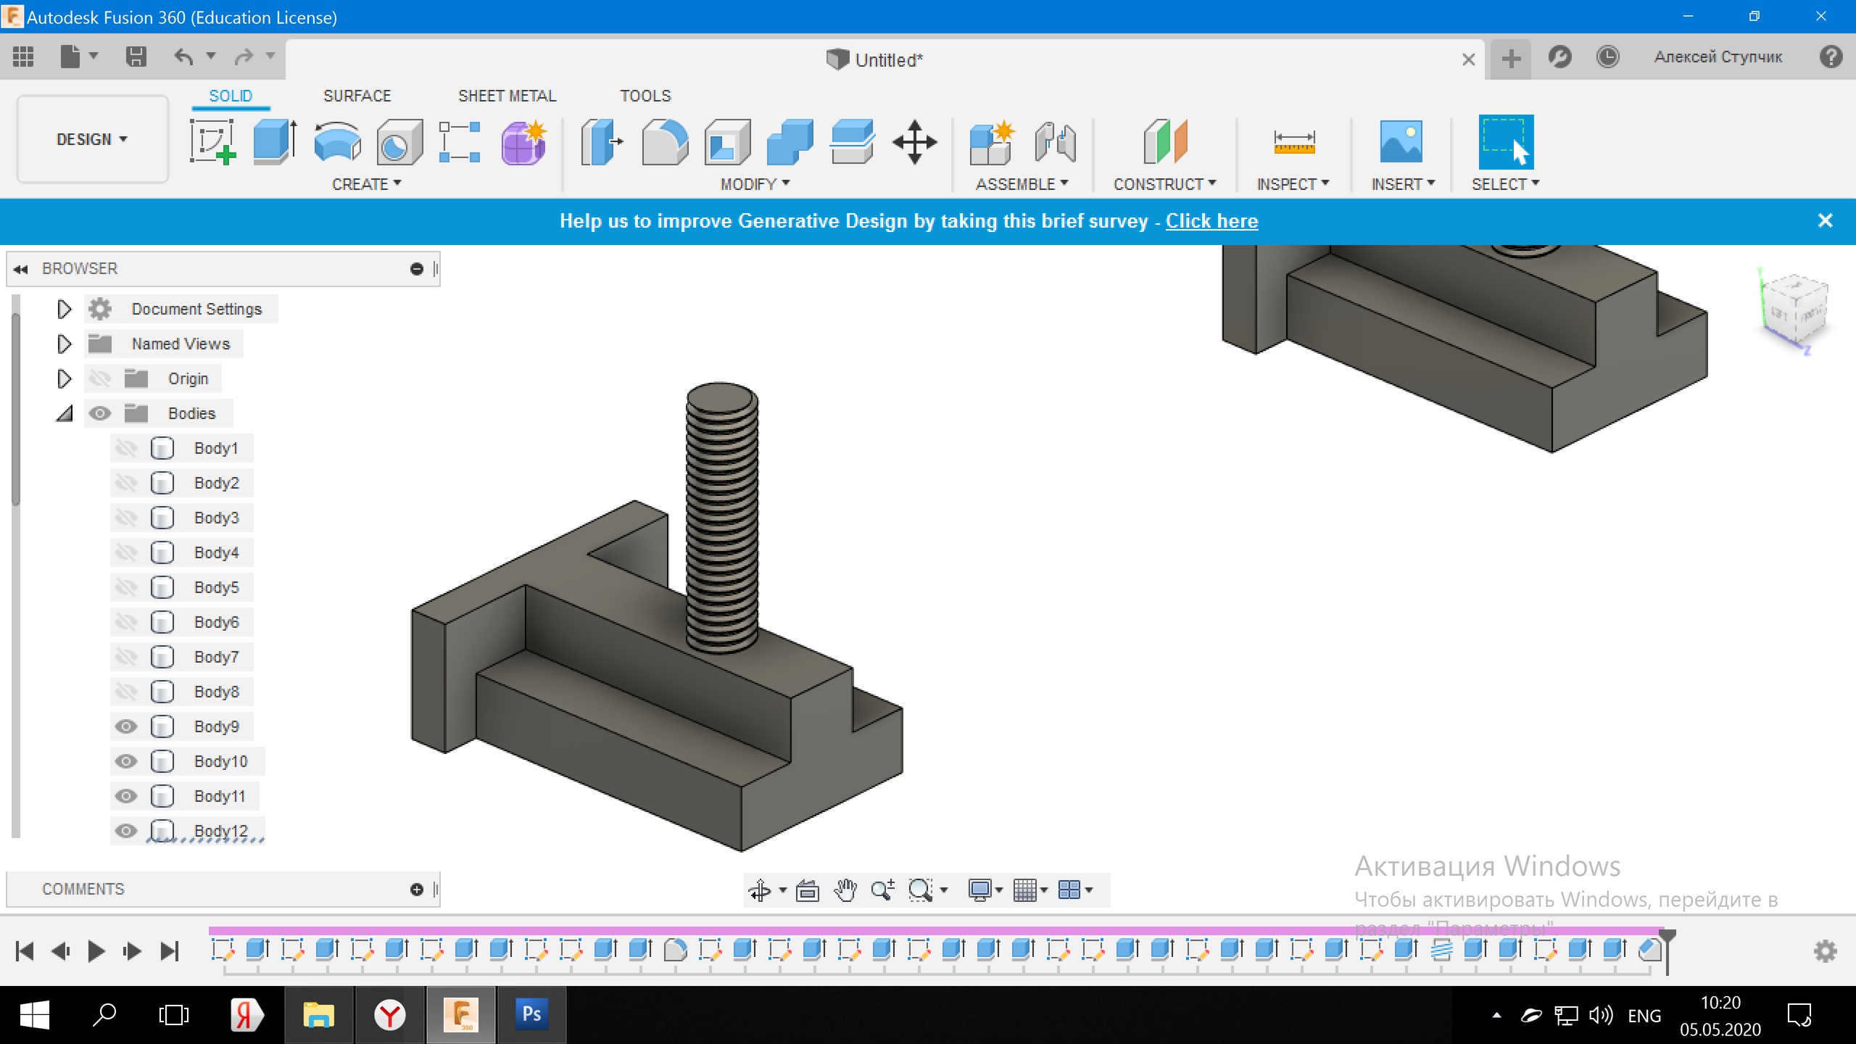The image size is (1856, 1044).
Task: Click the Joint tool icon
Action: (x=1055, y=141)
